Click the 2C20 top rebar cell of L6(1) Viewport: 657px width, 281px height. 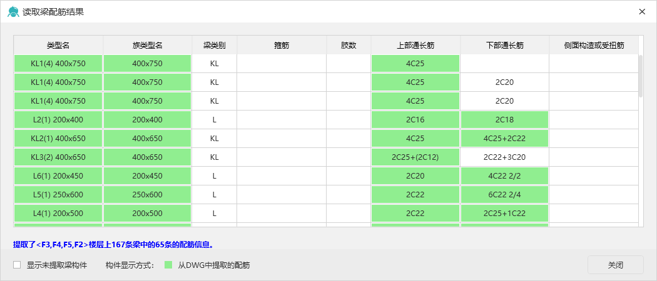(x=415, y=176)
